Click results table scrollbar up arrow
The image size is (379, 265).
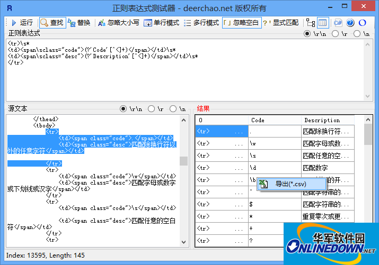368,120
